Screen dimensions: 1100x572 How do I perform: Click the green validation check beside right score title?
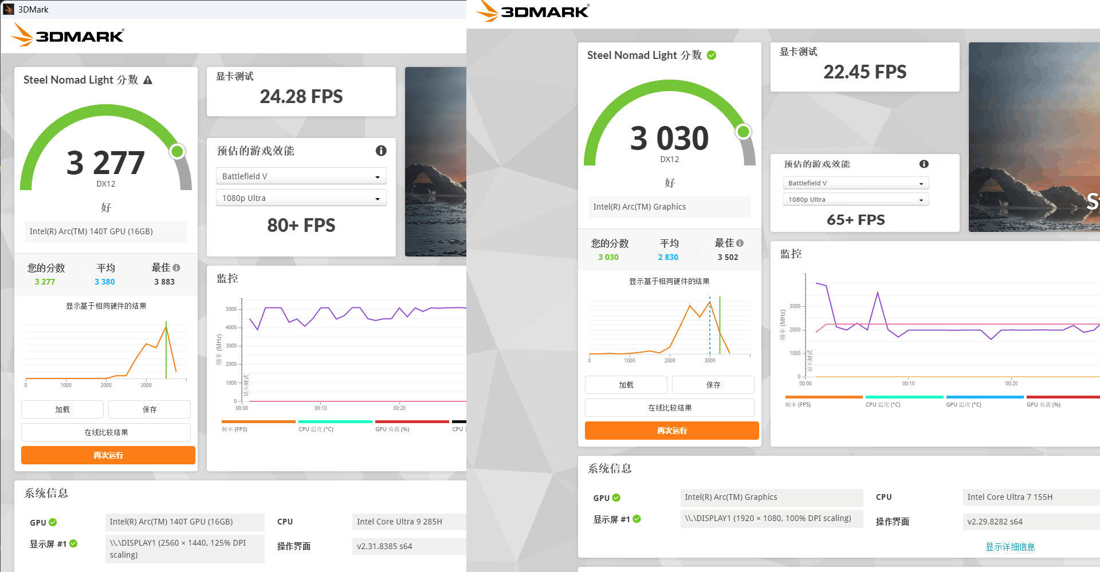(712, 55)
